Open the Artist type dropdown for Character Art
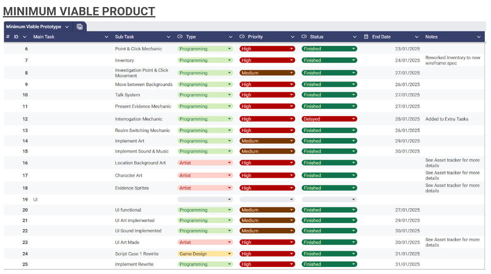 [x=229, y=175]
